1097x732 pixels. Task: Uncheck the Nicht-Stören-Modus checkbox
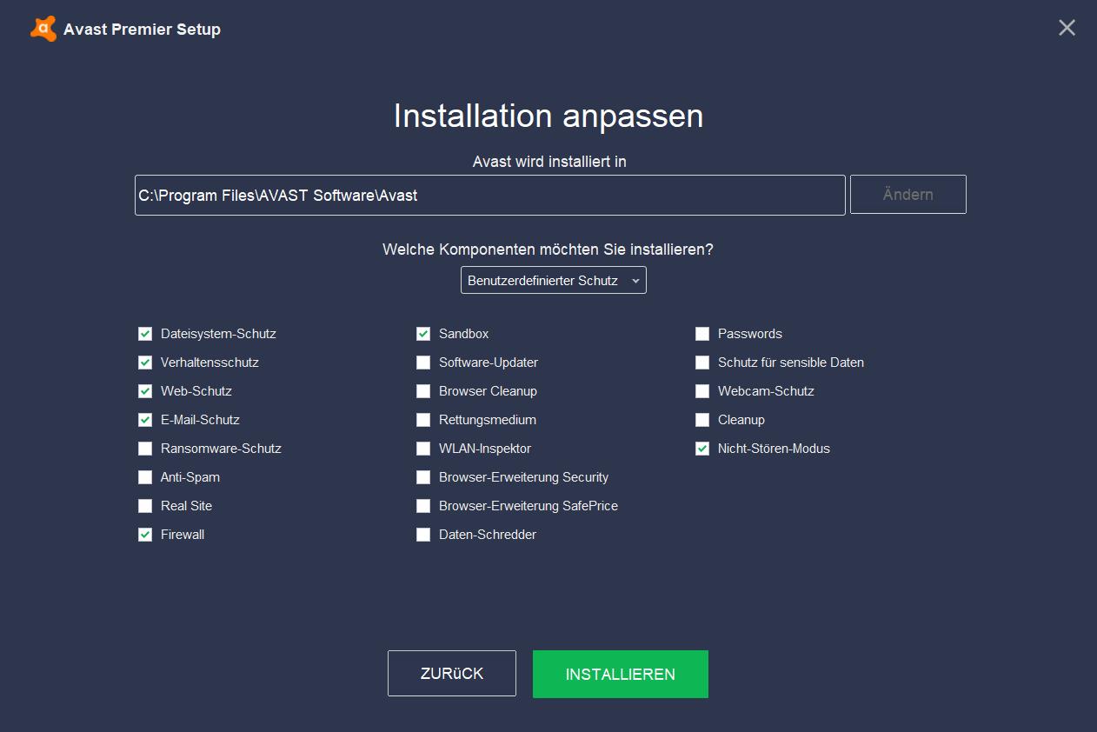702,449
